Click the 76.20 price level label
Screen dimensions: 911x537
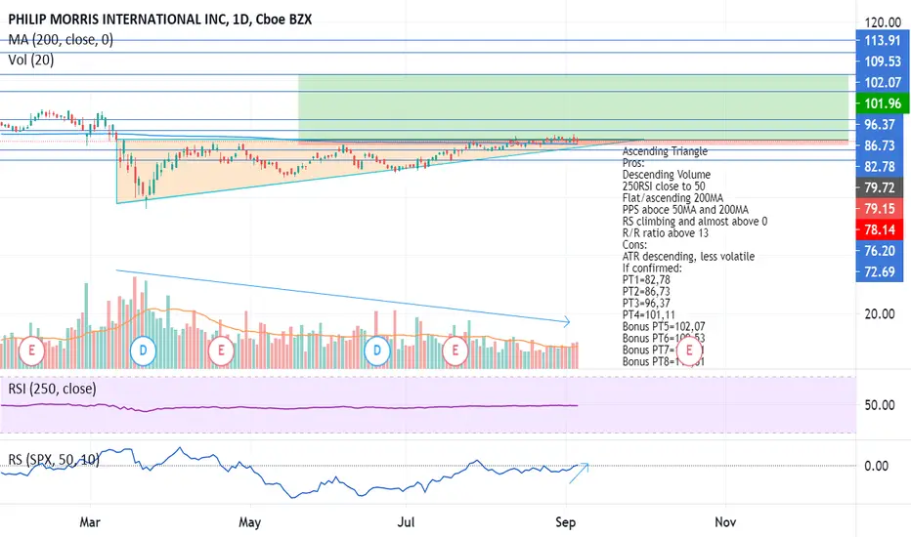click(880, 250)
